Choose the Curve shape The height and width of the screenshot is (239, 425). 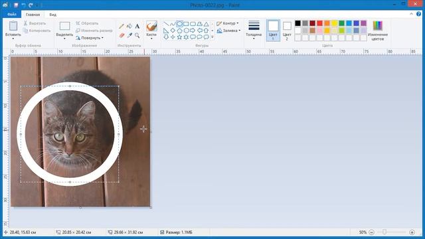pos(173,24)
